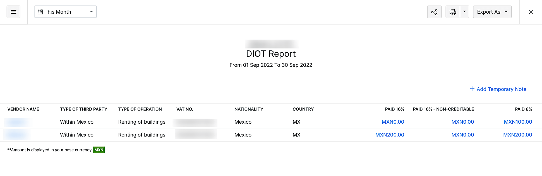Click the COUNTRY column header
Viewport: 542px width, 176px height.
(303, 109)
